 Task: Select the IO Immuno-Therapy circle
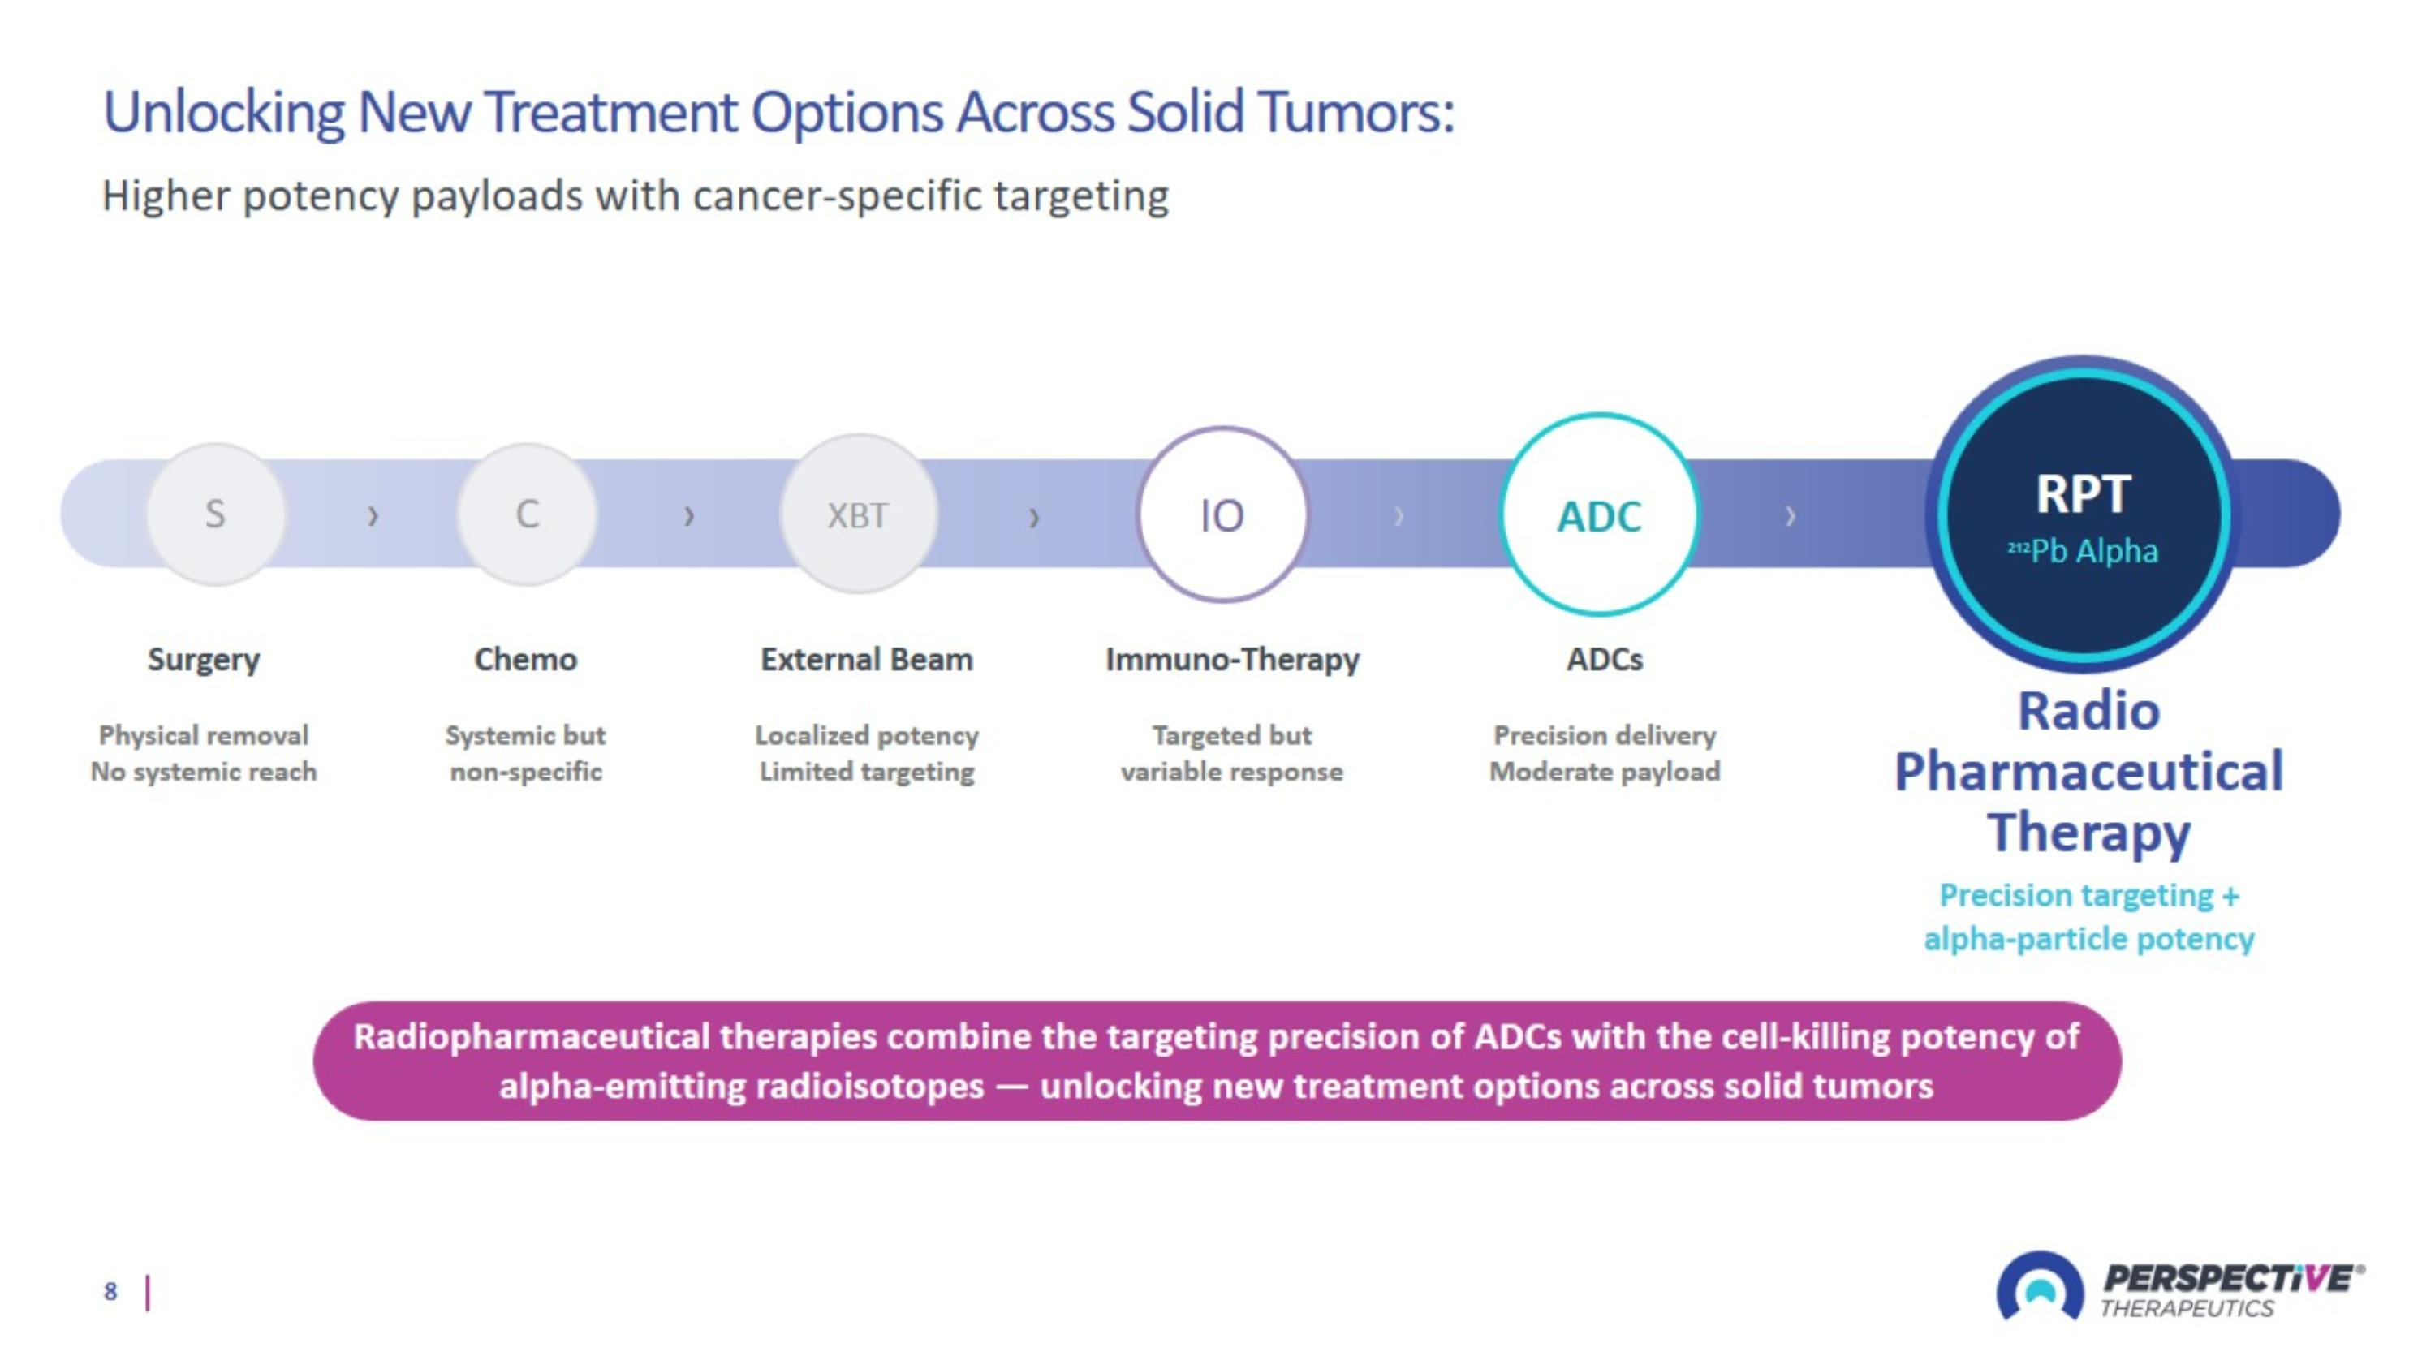coord(1222,515)
